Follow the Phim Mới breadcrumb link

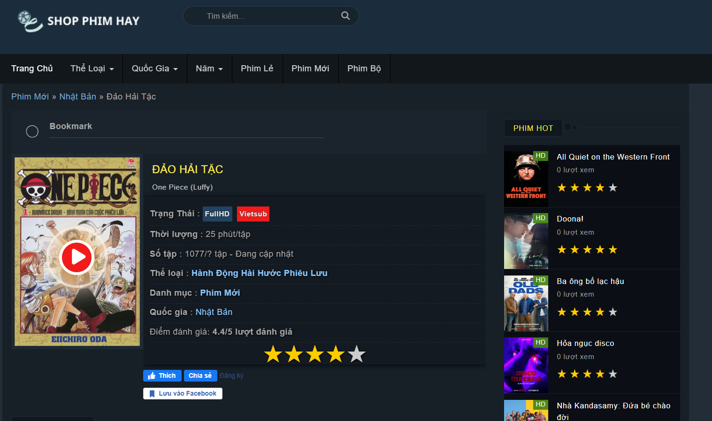pos(30,97)
